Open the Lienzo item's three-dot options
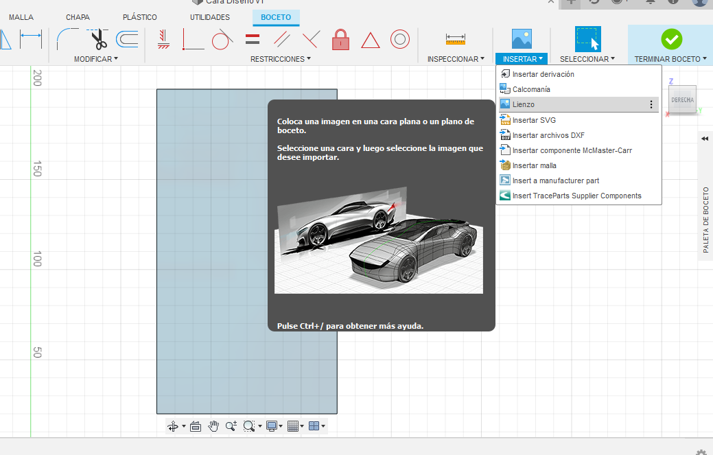The height and width of the screenshot is (455, 713). click(651, 104)
